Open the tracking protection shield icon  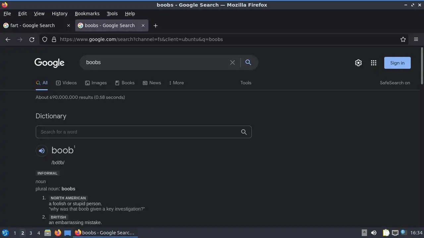pos(45,39)
